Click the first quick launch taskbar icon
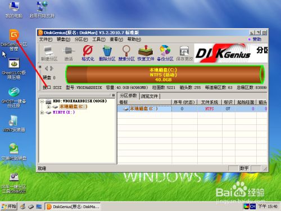281x211 pixels. click(22, 206)
